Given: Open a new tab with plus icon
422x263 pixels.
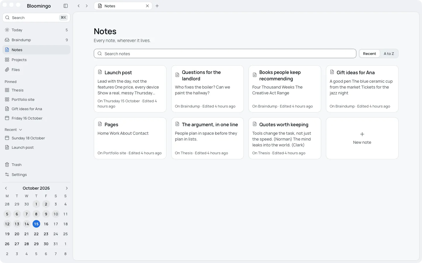Looking at the screenshot, I should pyautogui.click(x=157, y=6).
